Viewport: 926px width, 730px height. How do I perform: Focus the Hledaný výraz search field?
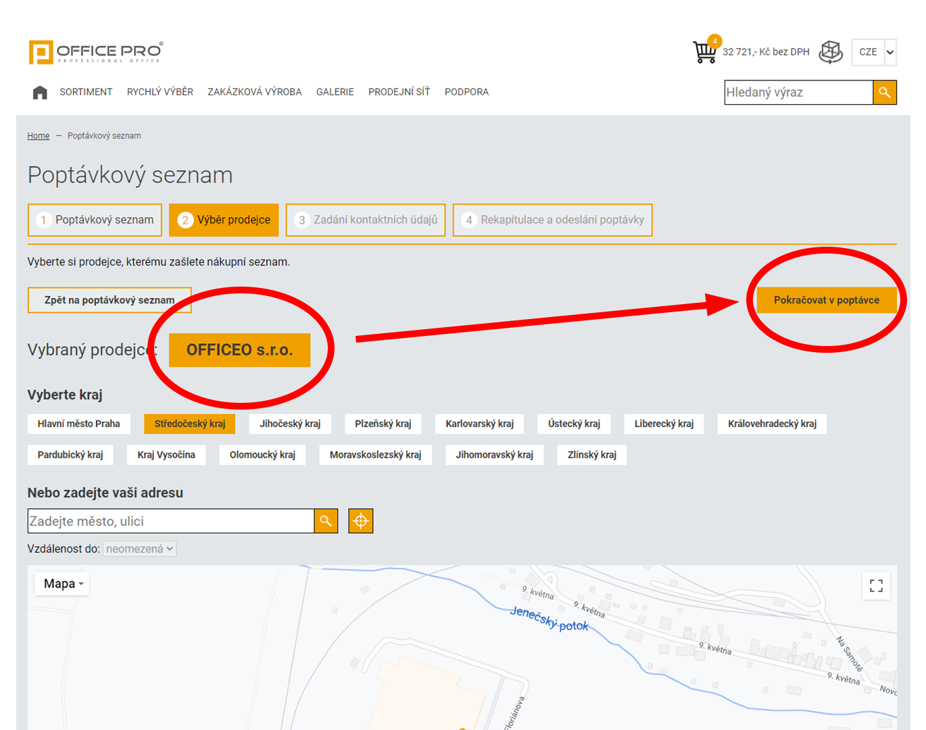coord(799,93)
